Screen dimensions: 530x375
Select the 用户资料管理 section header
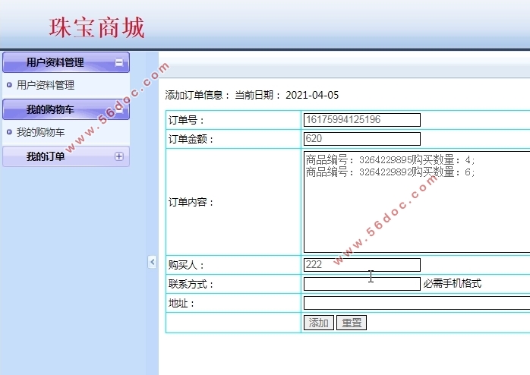[x=66, y=62]
